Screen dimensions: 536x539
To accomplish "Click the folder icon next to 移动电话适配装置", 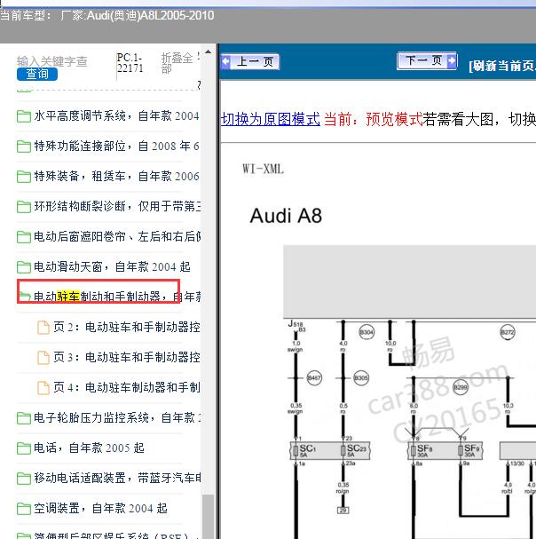I will [24, 478].
